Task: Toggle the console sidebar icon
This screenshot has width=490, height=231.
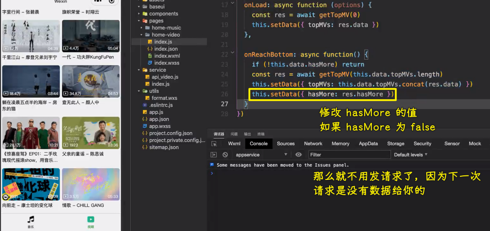Action: tap(214, 154)
